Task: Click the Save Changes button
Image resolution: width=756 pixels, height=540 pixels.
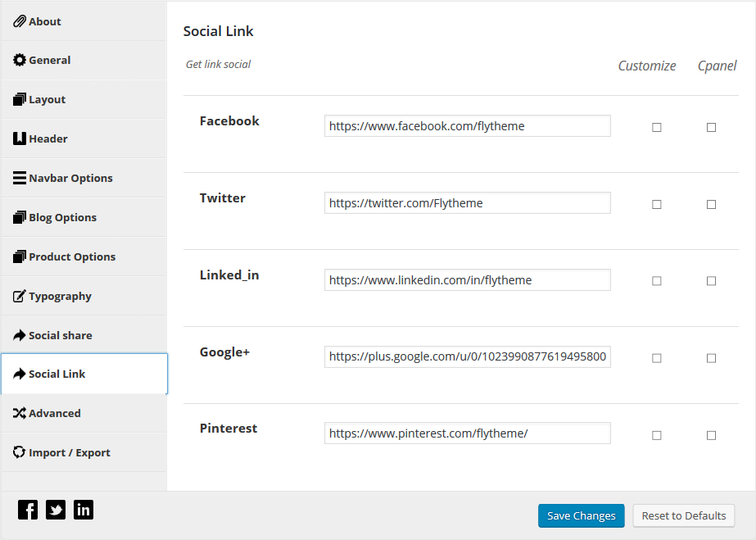Action: pyautogui.click(x=582, y=516)
